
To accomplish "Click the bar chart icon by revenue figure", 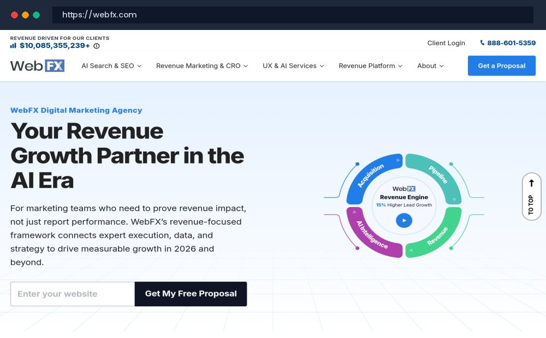I will [13, 46].
